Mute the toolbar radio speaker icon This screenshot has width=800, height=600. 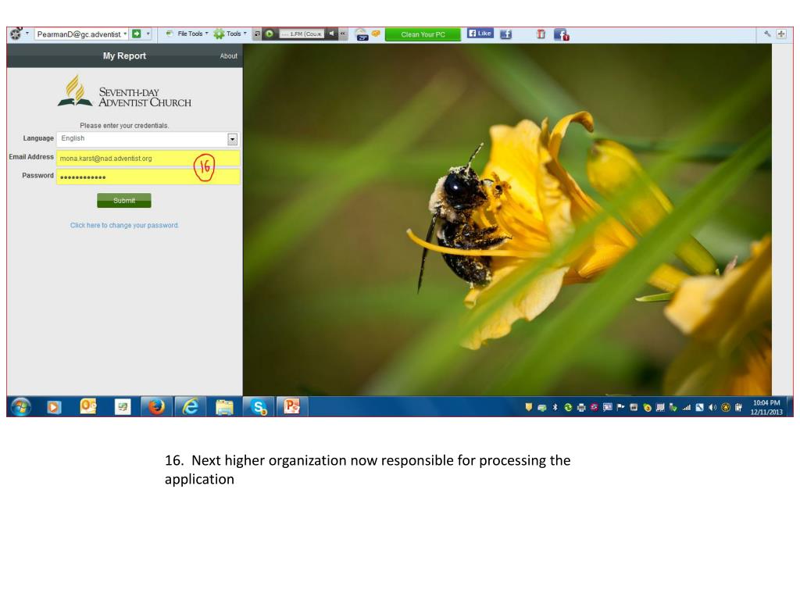click(331, 34)
